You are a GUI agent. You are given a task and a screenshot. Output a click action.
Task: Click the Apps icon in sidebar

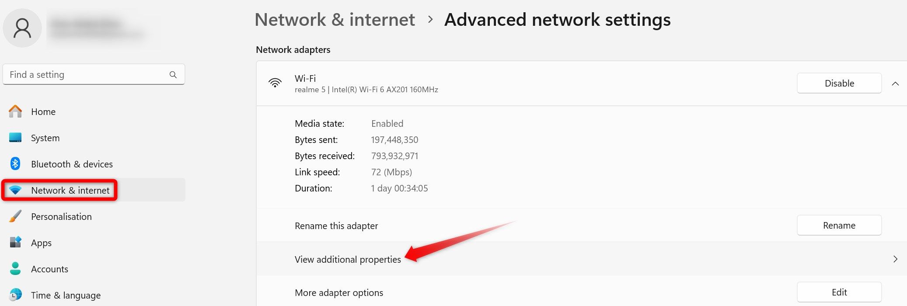coord(15,243)
